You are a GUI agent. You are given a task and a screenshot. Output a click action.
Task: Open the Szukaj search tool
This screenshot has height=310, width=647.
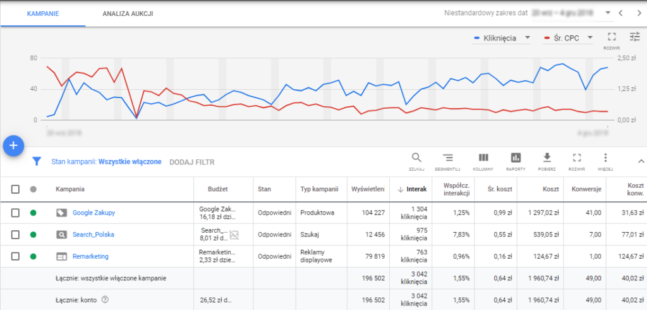click(416, 161)
